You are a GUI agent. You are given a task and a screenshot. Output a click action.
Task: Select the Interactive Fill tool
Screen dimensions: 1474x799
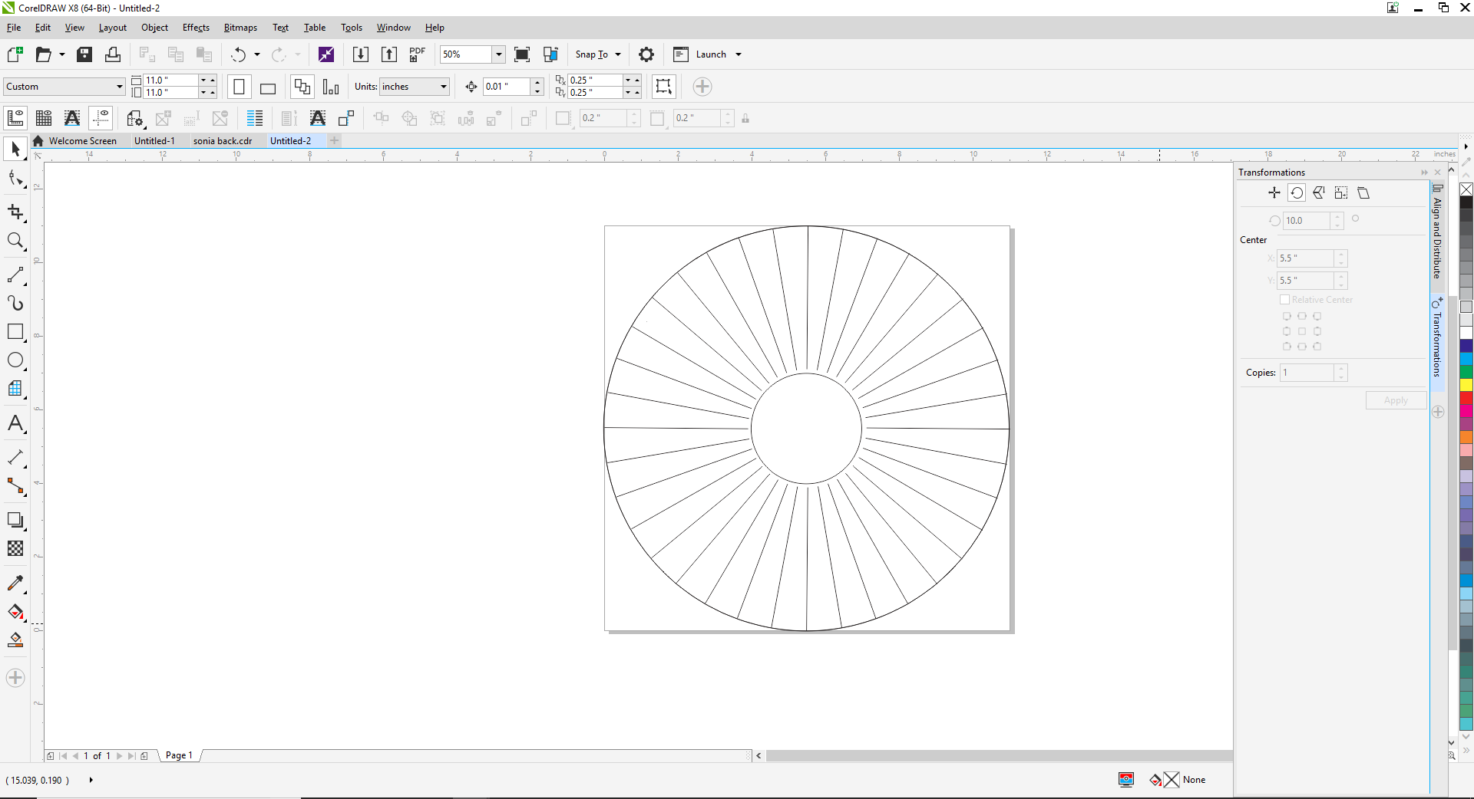15,612
